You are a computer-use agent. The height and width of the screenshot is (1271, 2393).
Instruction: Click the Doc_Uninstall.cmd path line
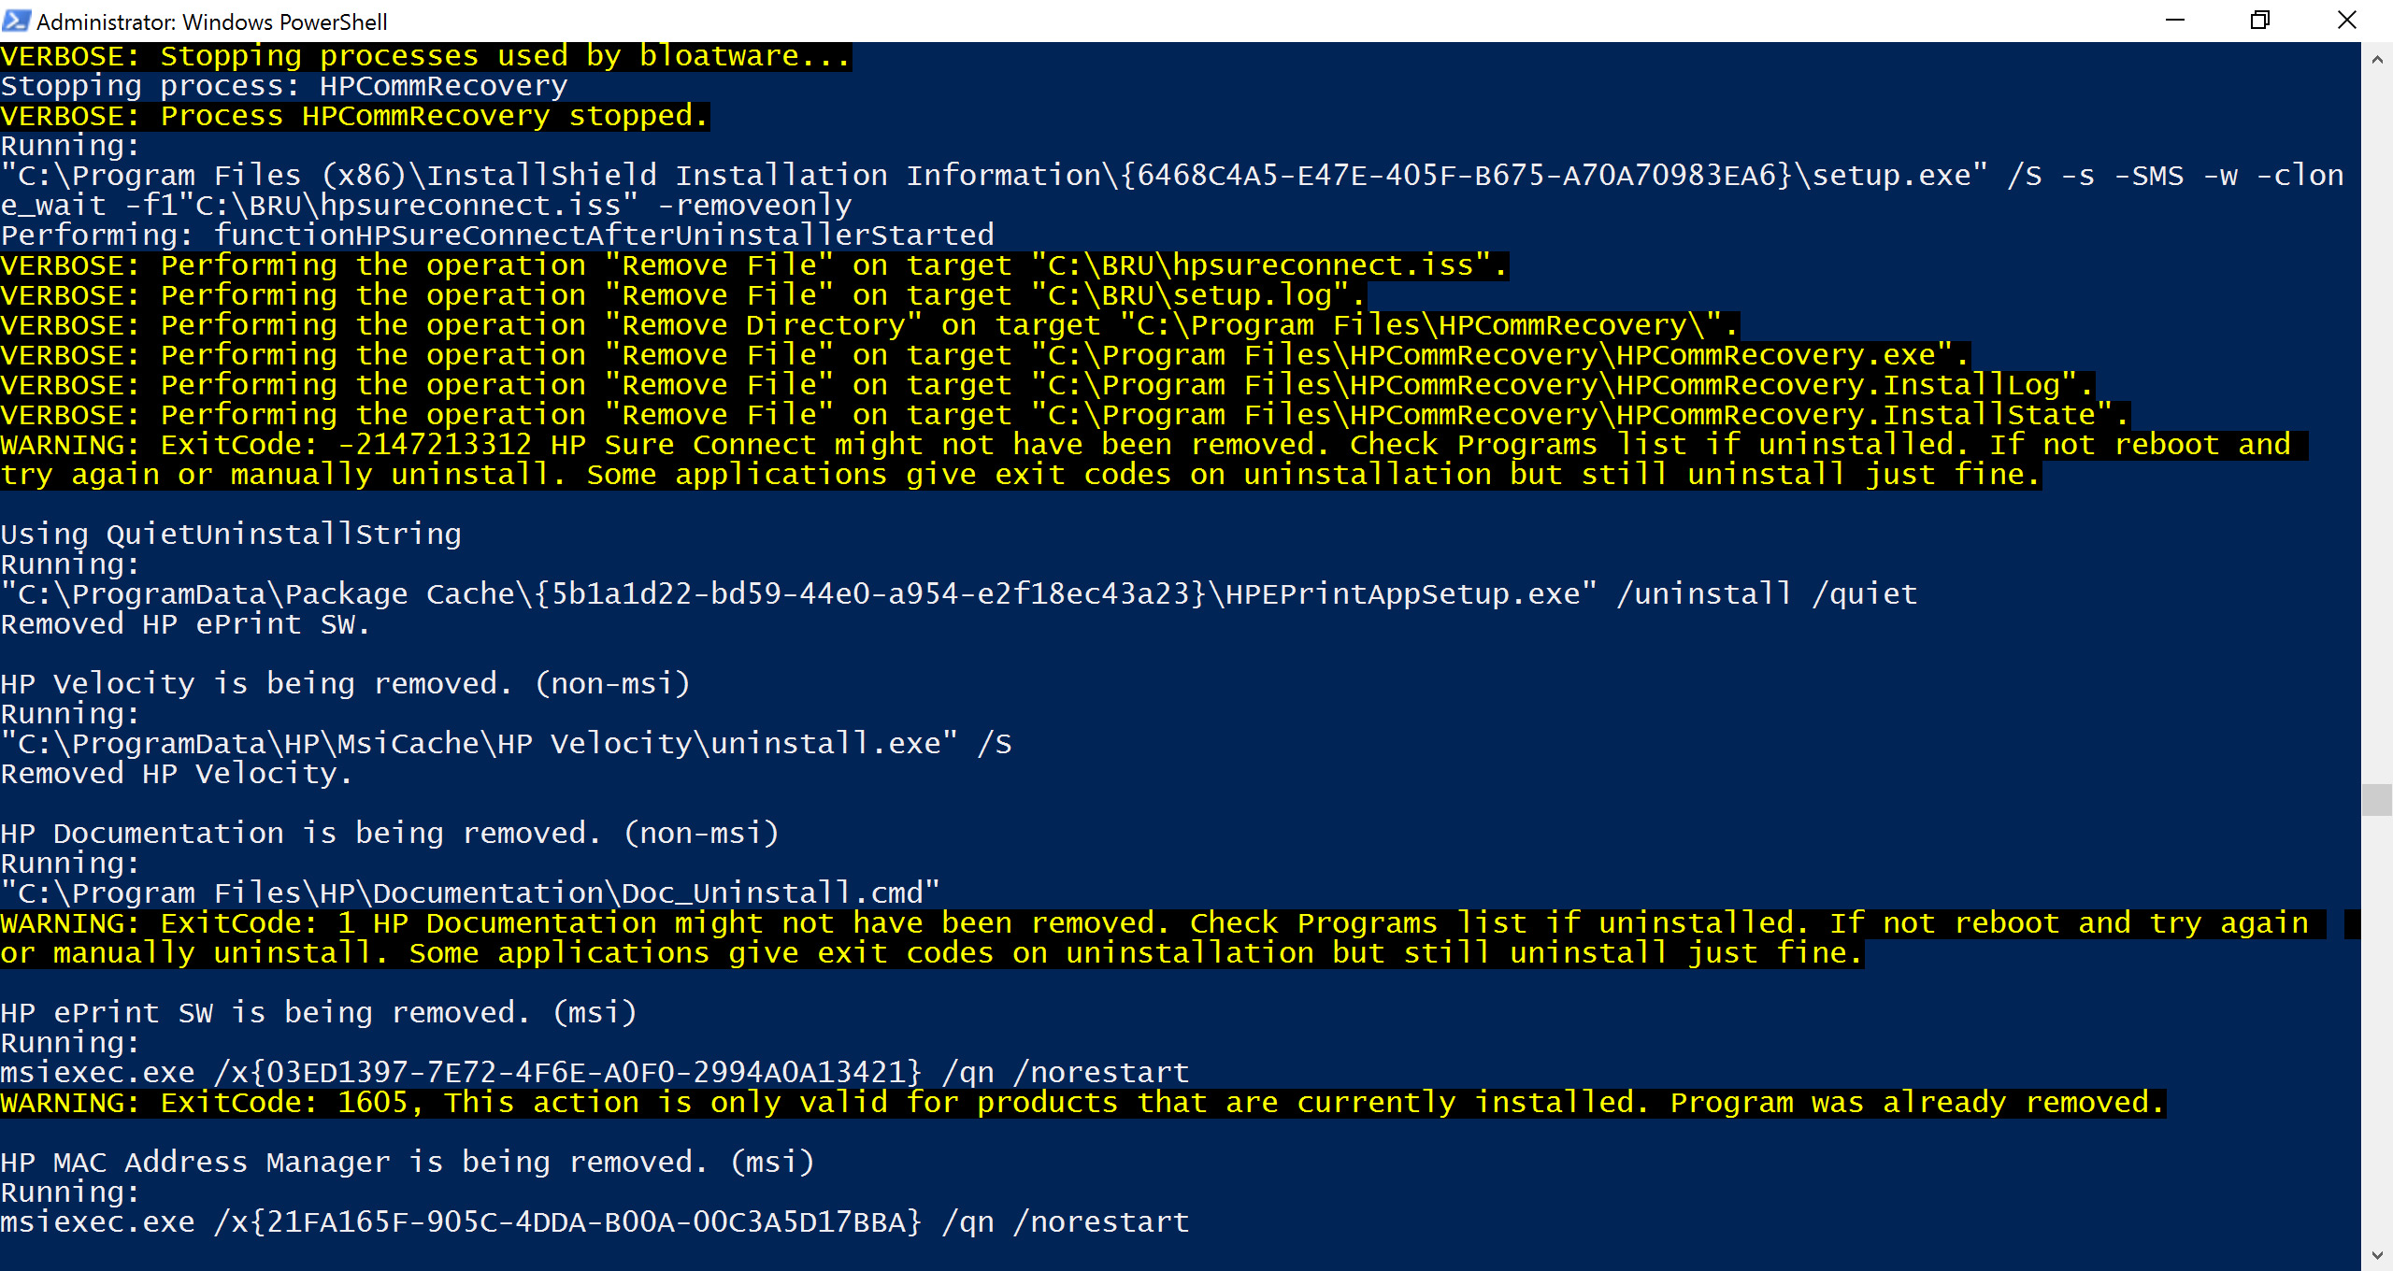click(x=470, y=893)
